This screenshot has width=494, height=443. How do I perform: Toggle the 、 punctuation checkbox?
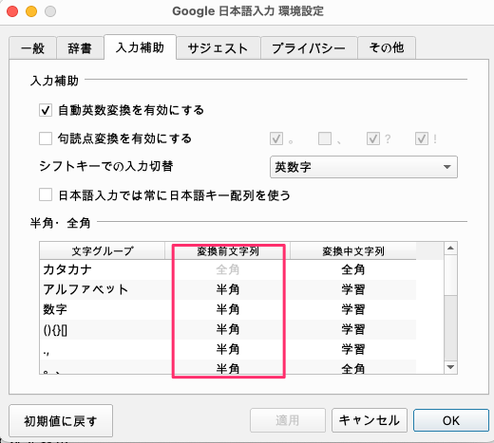325,138
